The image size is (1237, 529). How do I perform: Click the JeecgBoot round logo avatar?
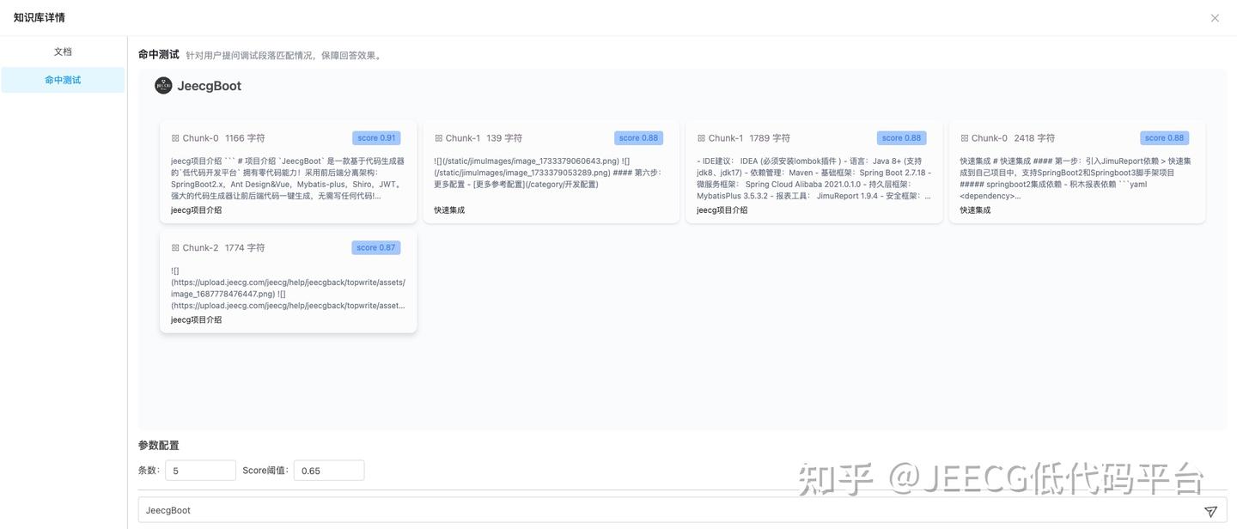point(163,86)
